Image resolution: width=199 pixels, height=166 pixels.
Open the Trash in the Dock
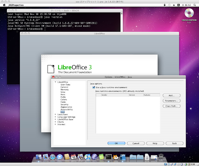click(161, 157)
